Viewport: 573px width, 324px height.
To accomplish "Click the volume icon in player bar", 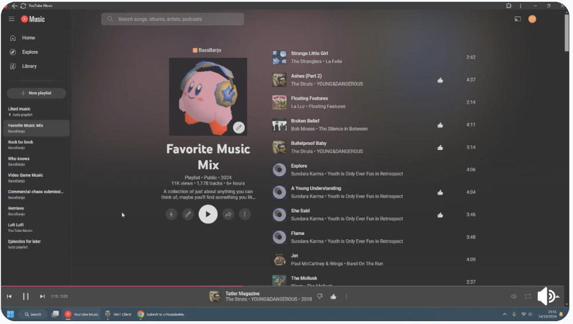I will point(513,297).
